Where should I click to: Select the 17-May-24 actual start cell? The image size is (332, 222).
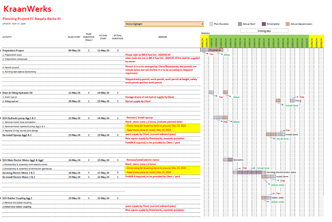103,173
